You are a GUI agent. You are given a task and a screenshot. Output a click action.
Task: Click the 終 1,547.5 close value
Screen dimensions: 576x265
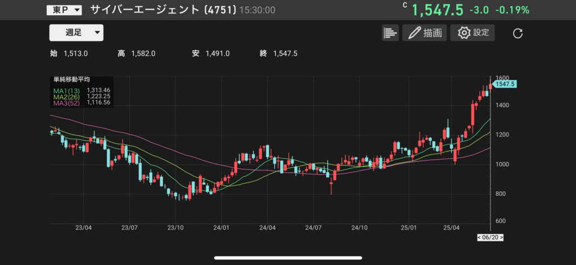(x=278, y=53)
